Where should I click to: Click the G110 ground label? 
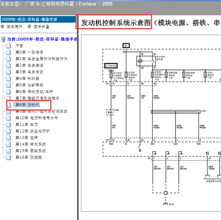click(171, 204)
